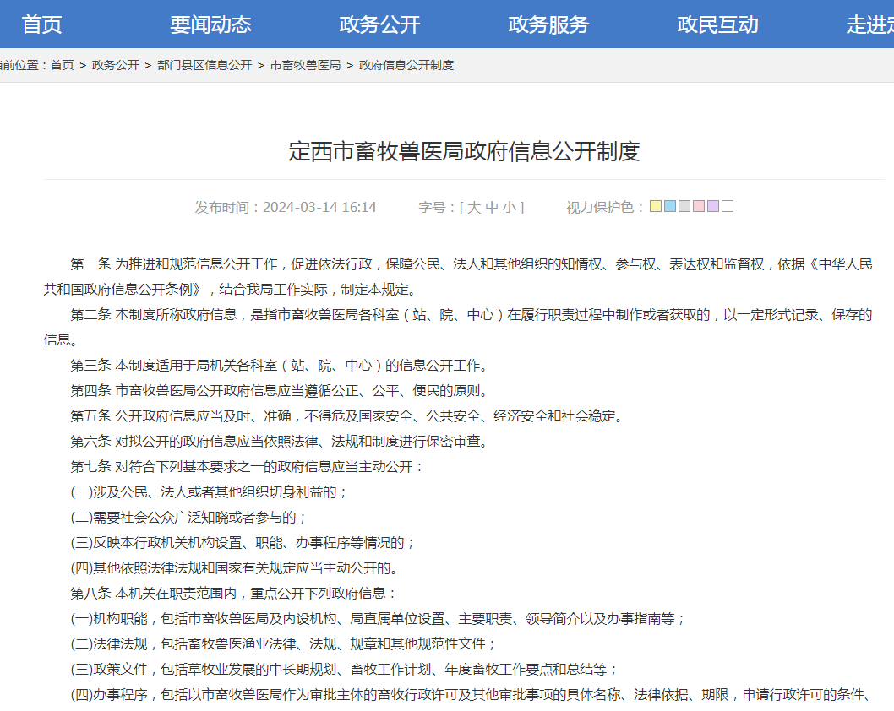Set font size to 大 (large)

tap(474, 207)
